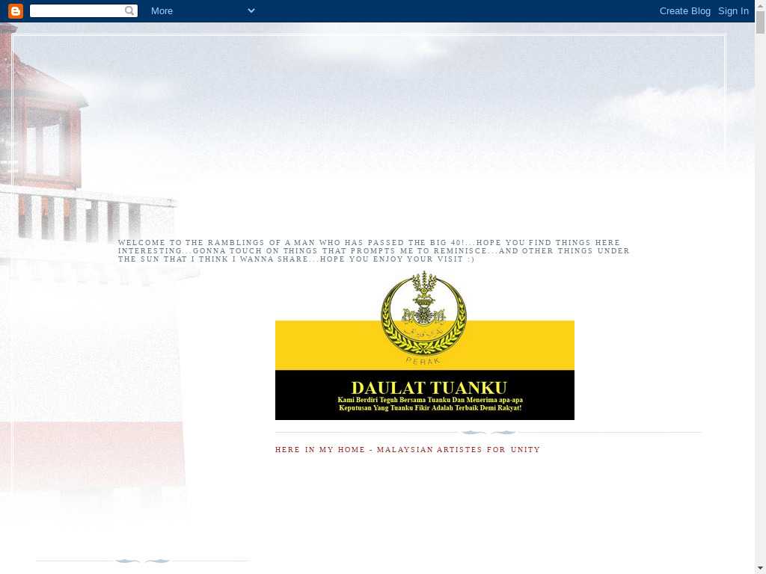
Task: Open the Create Blog link
Action: tap(684, 10)
